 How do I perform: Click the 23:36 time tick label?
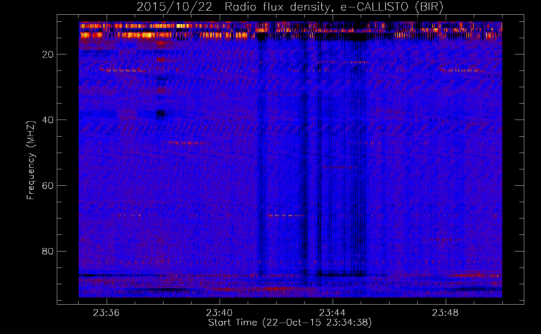(107, 313)
